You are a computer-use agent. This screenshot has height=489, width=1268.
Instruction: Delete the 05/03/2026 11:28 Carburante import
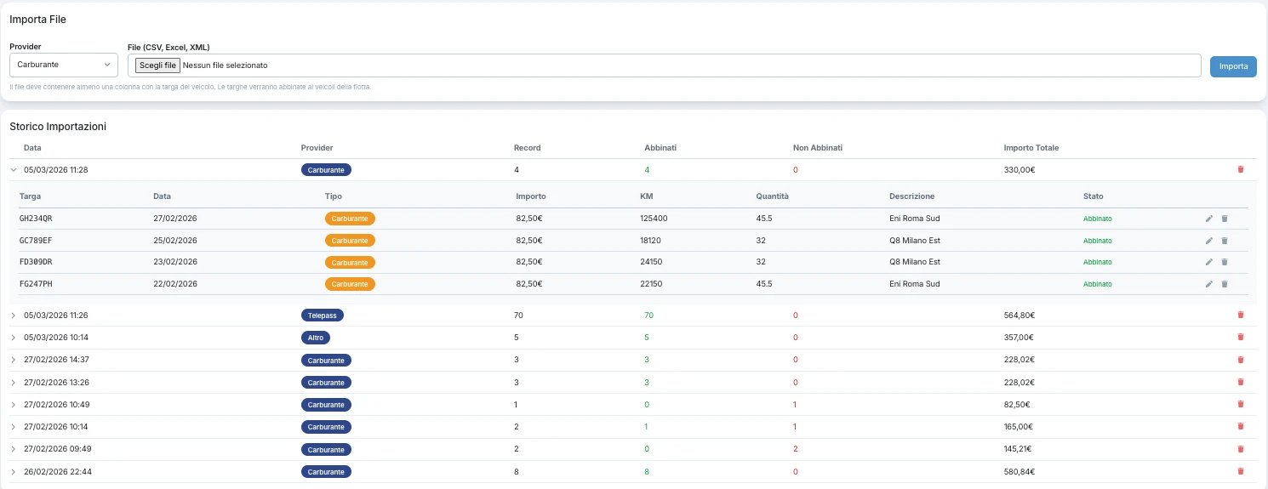tap(1240, 169)
